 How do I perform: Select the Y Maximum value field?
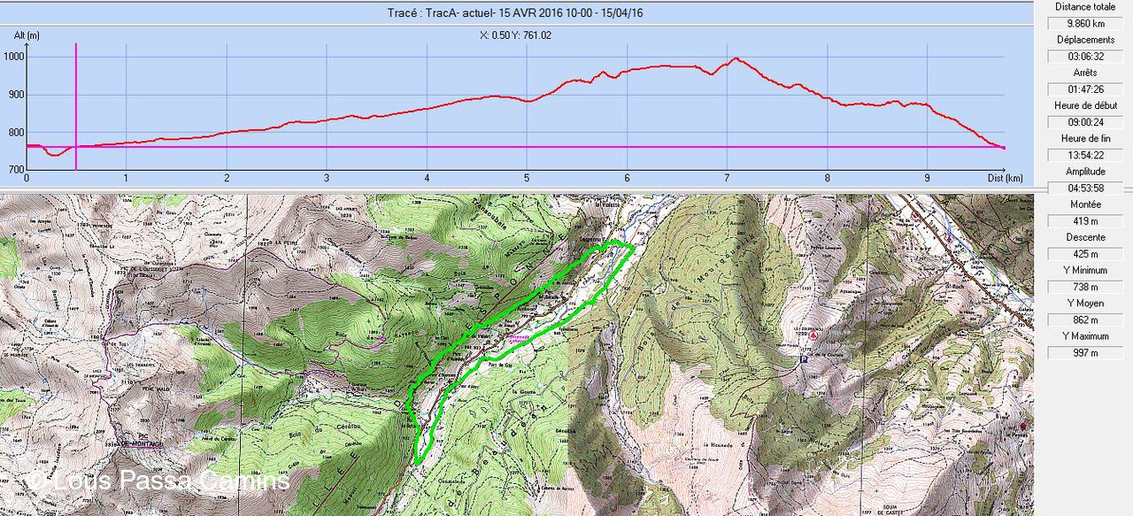[1084, 352]
